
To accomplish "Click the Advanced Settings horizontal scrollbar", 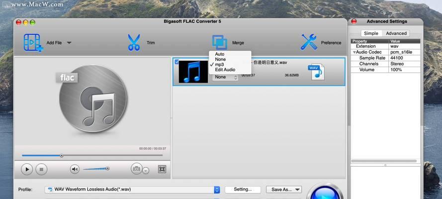I will pos(384,161).
